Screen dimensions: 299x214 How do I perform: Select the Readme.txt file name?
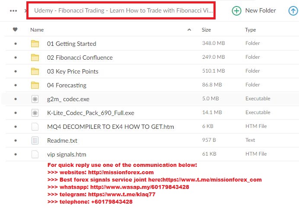(62, 141)
